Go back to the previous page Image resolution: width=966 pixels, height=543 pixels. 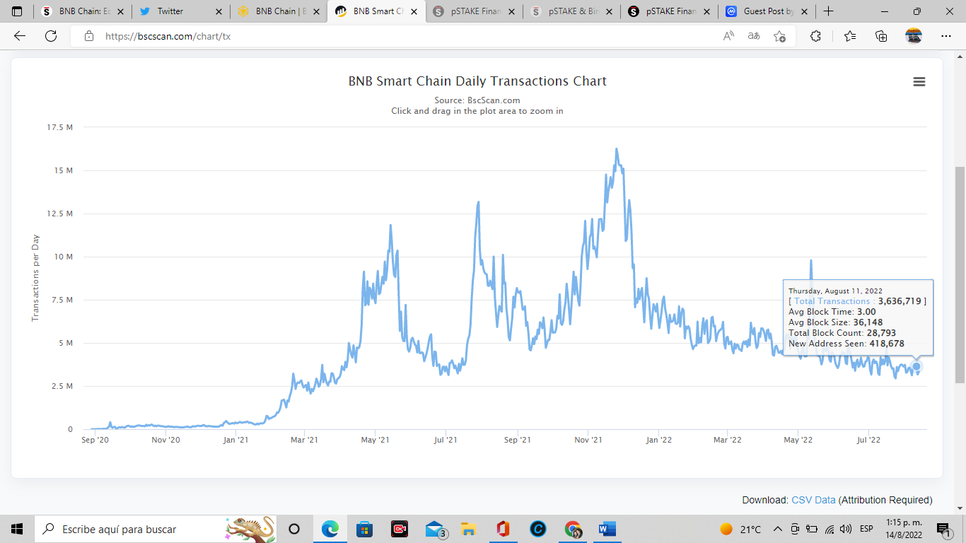coord(20,36)
